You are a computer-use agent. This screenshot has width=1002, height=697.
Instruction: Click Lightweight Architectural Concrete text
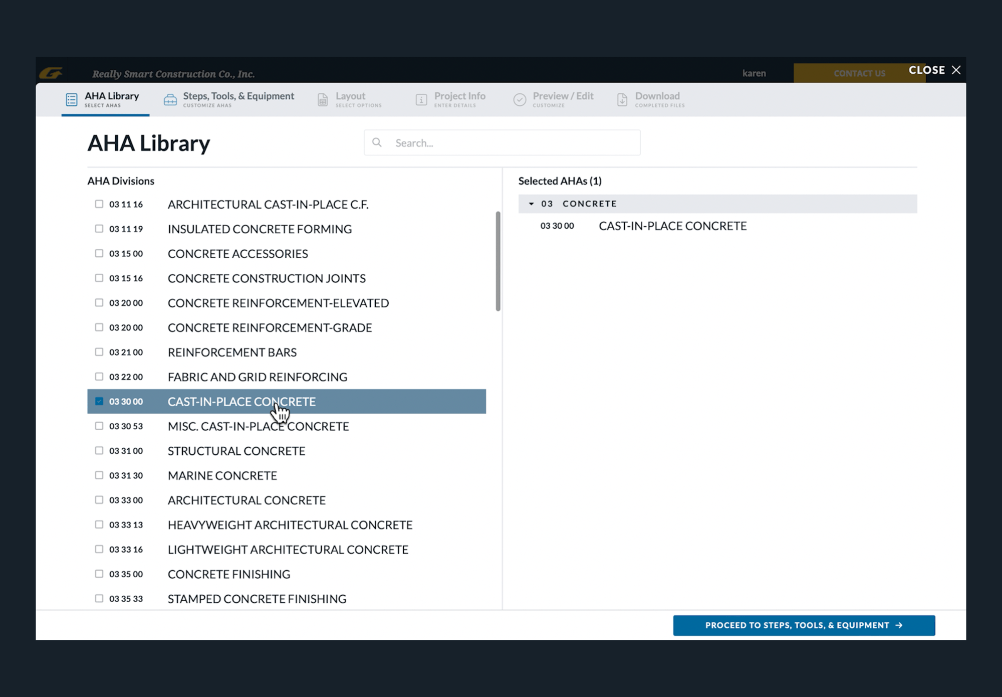tap(288, 549)
